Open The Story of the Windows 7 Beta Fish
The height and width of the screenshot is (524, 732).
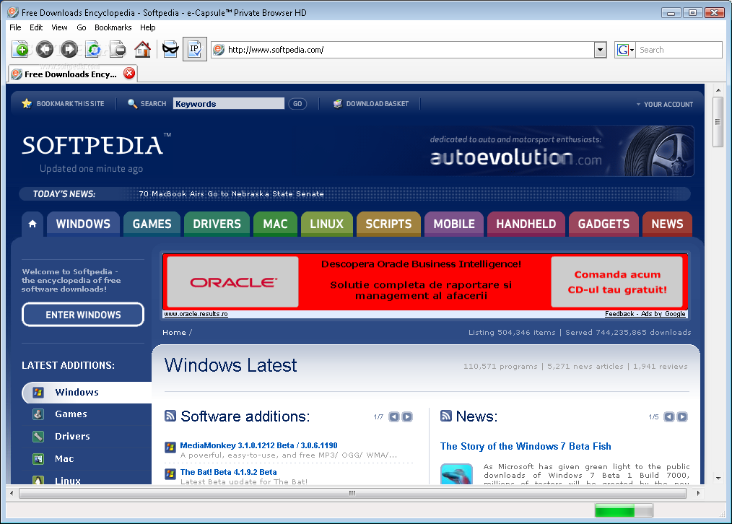pos(526,446)
